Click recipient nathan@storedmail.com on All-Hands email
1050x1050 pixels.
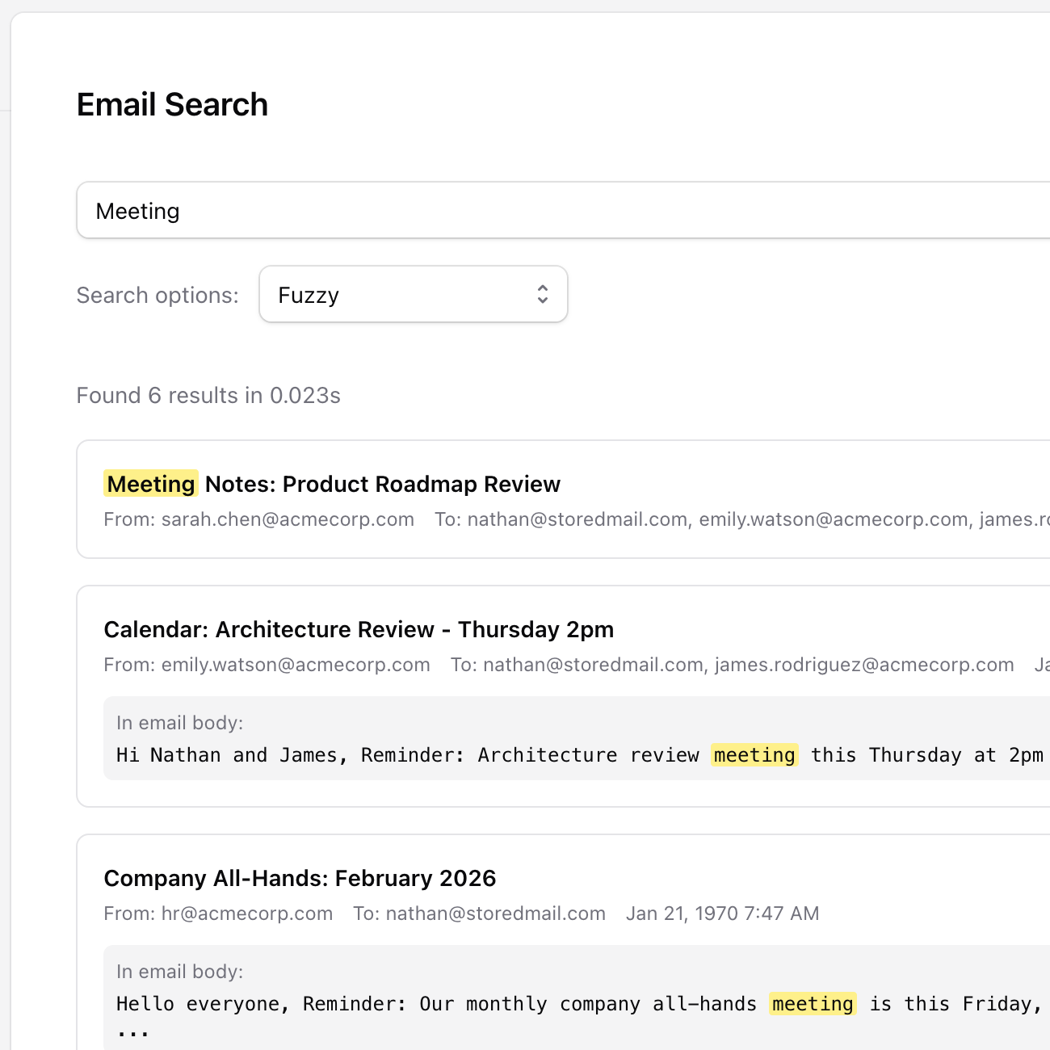tap(495, 913)
